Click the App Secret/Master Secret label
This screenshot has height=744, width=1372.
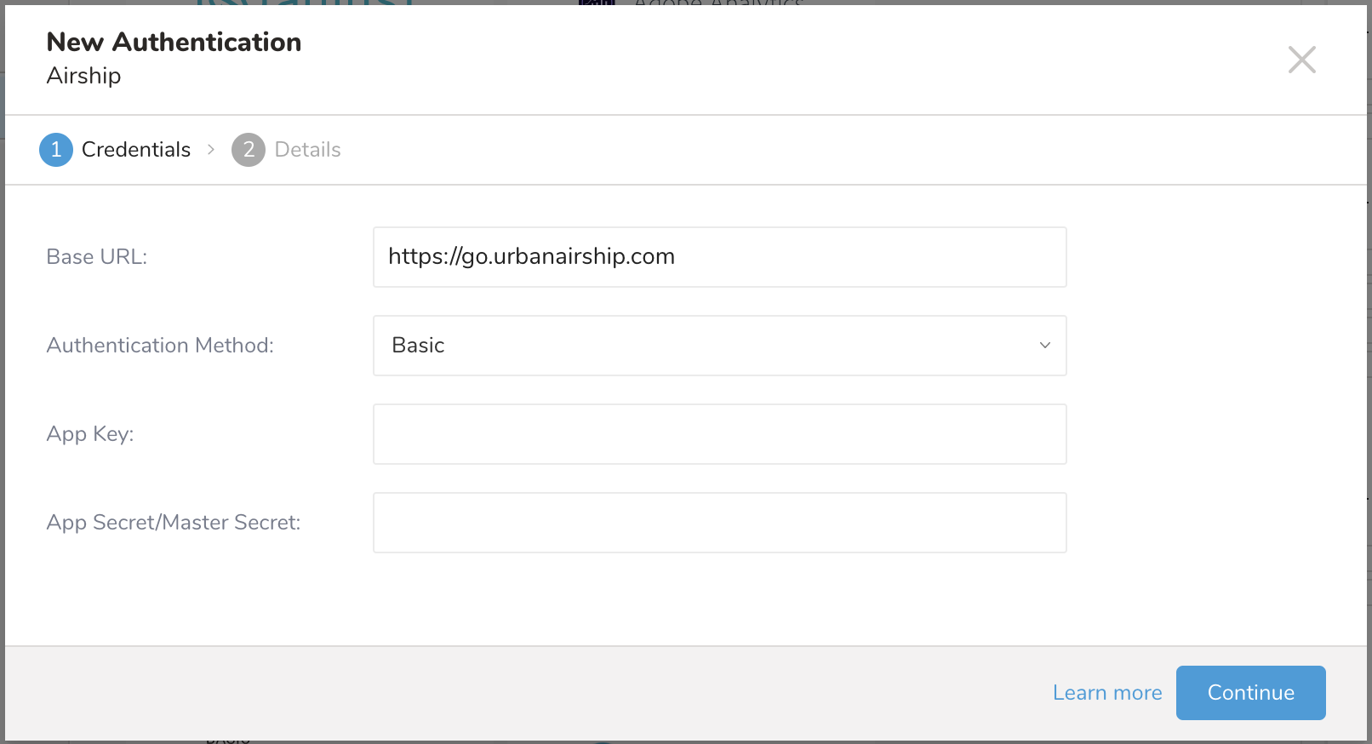(174, 523)
